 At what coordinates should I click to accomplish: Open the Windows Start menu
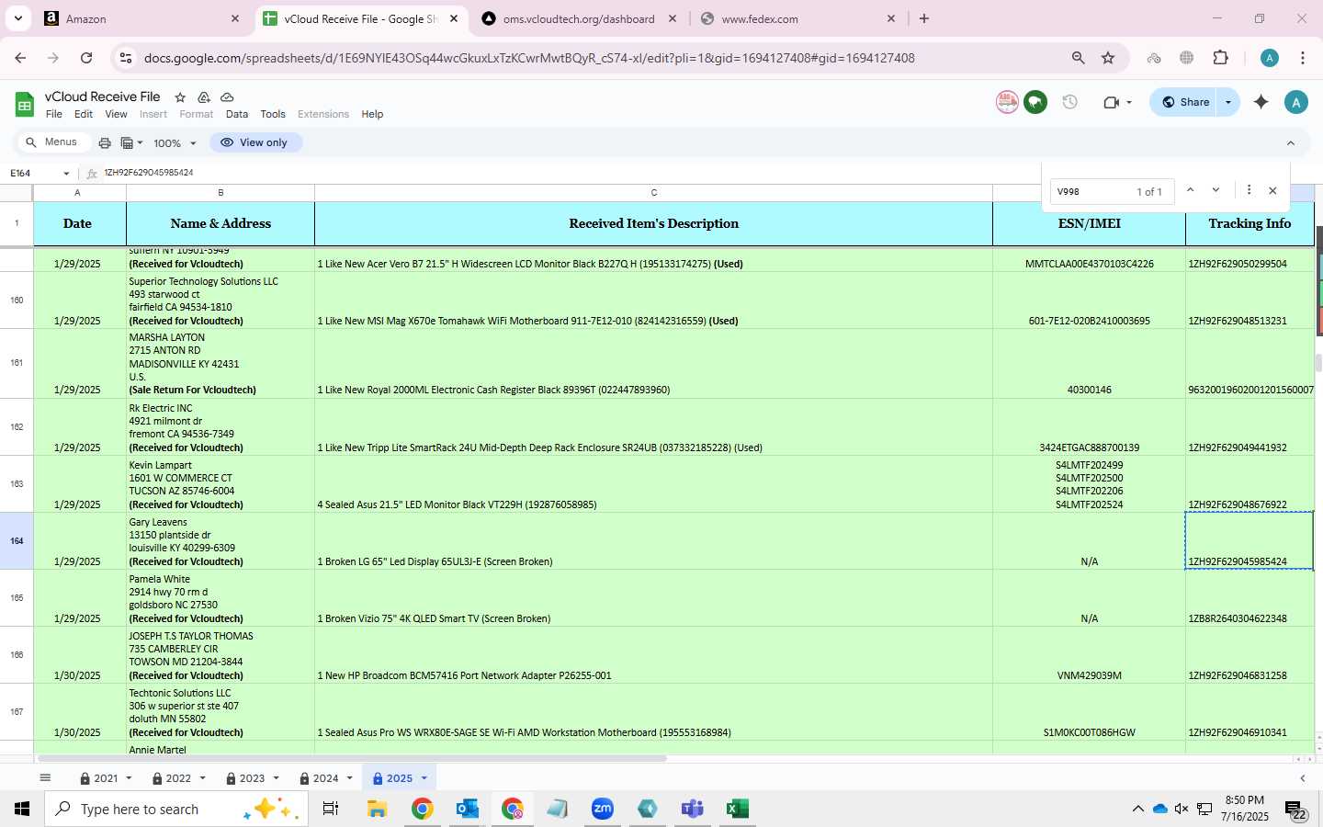coord(21,809)
